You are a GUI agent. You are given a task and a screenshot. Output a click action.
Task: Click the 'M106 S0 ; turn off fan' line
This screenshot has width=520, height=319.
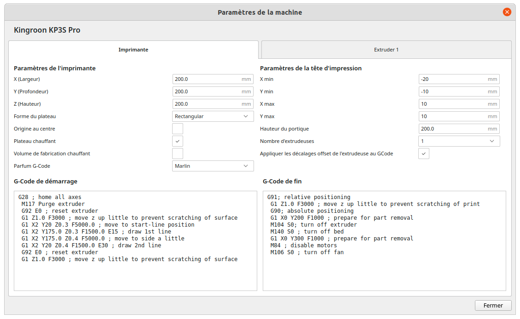(307, 252)
